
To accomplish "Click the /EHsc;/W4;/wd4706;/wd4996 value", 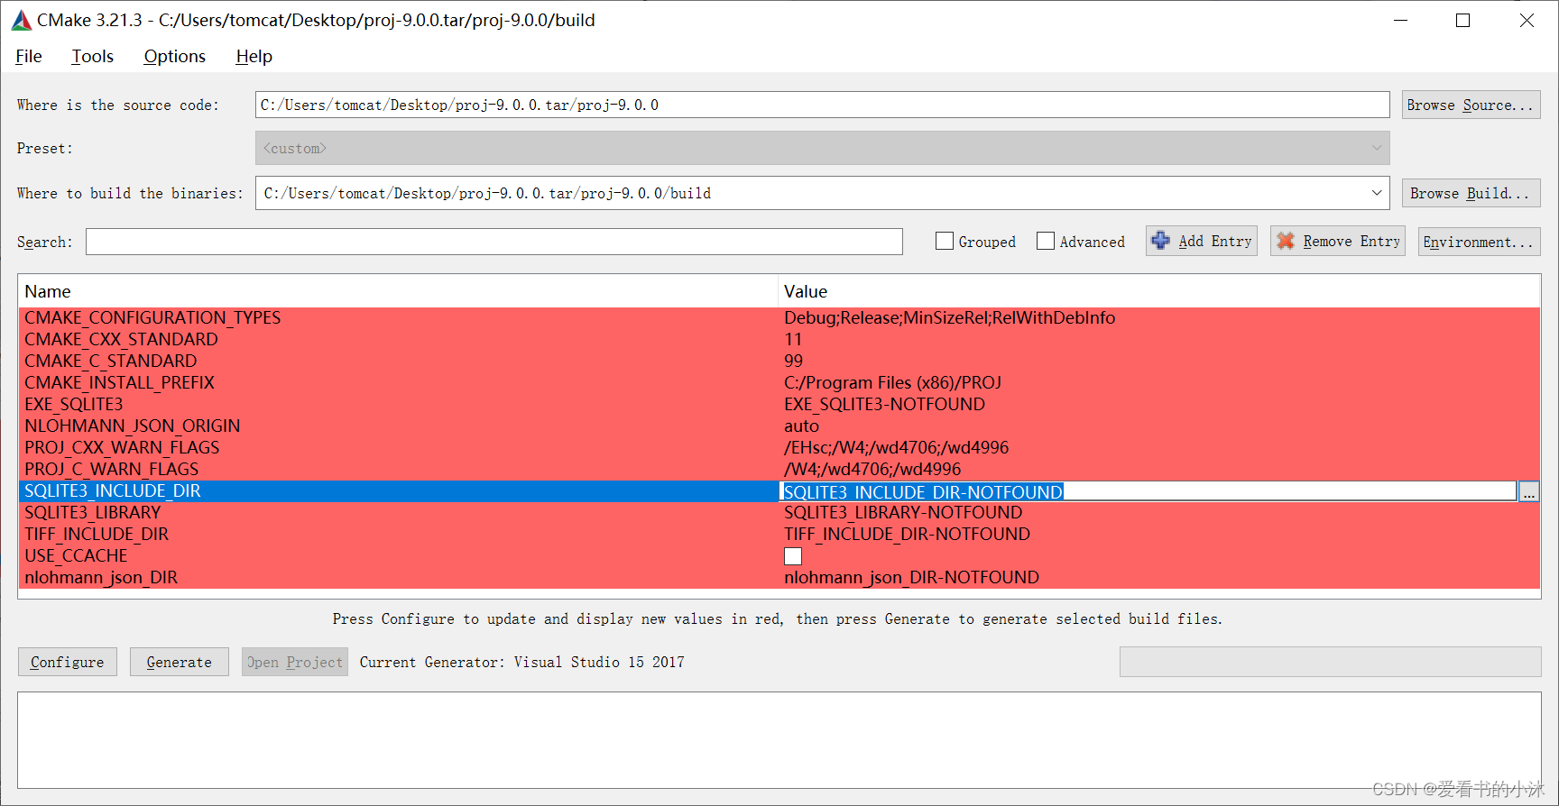I will pos(896,447).
